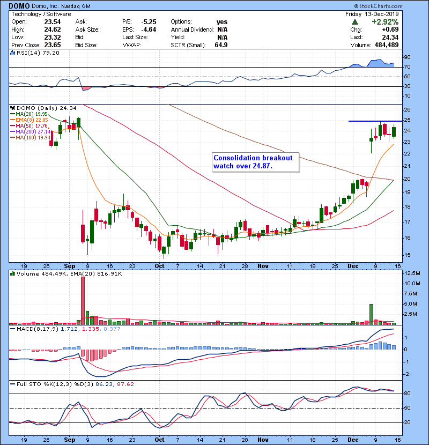
Task: Select the MA(200) 27.14 legend entry
Action: tap(31, 132)
